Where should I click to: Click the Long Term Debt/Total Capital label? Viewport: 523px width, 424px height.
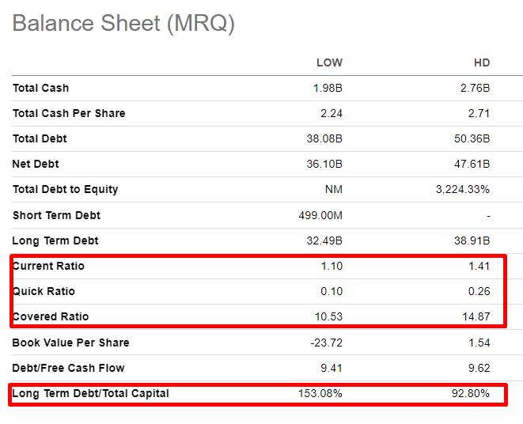click(91, 394)
